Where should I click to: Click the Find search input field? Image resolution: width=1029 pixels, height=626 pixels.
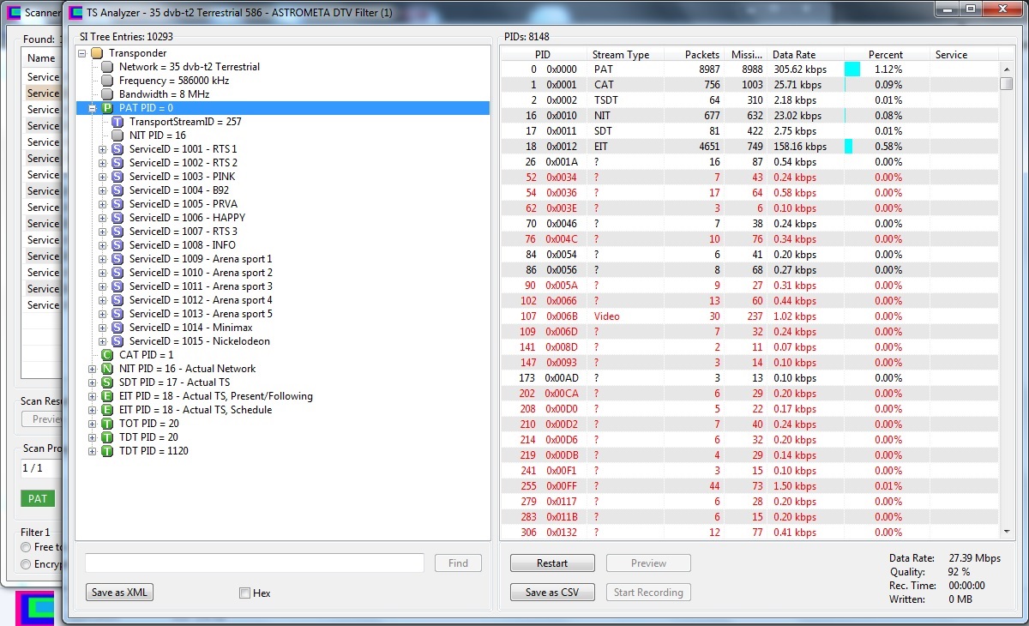click(x=255, y=563)
